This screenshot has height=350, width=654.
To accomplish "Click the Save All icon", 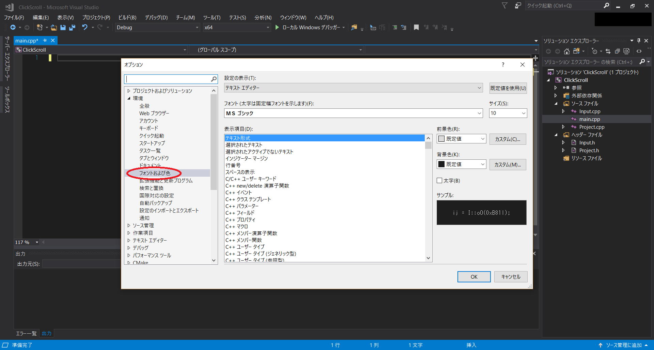I will click(72, 28).
